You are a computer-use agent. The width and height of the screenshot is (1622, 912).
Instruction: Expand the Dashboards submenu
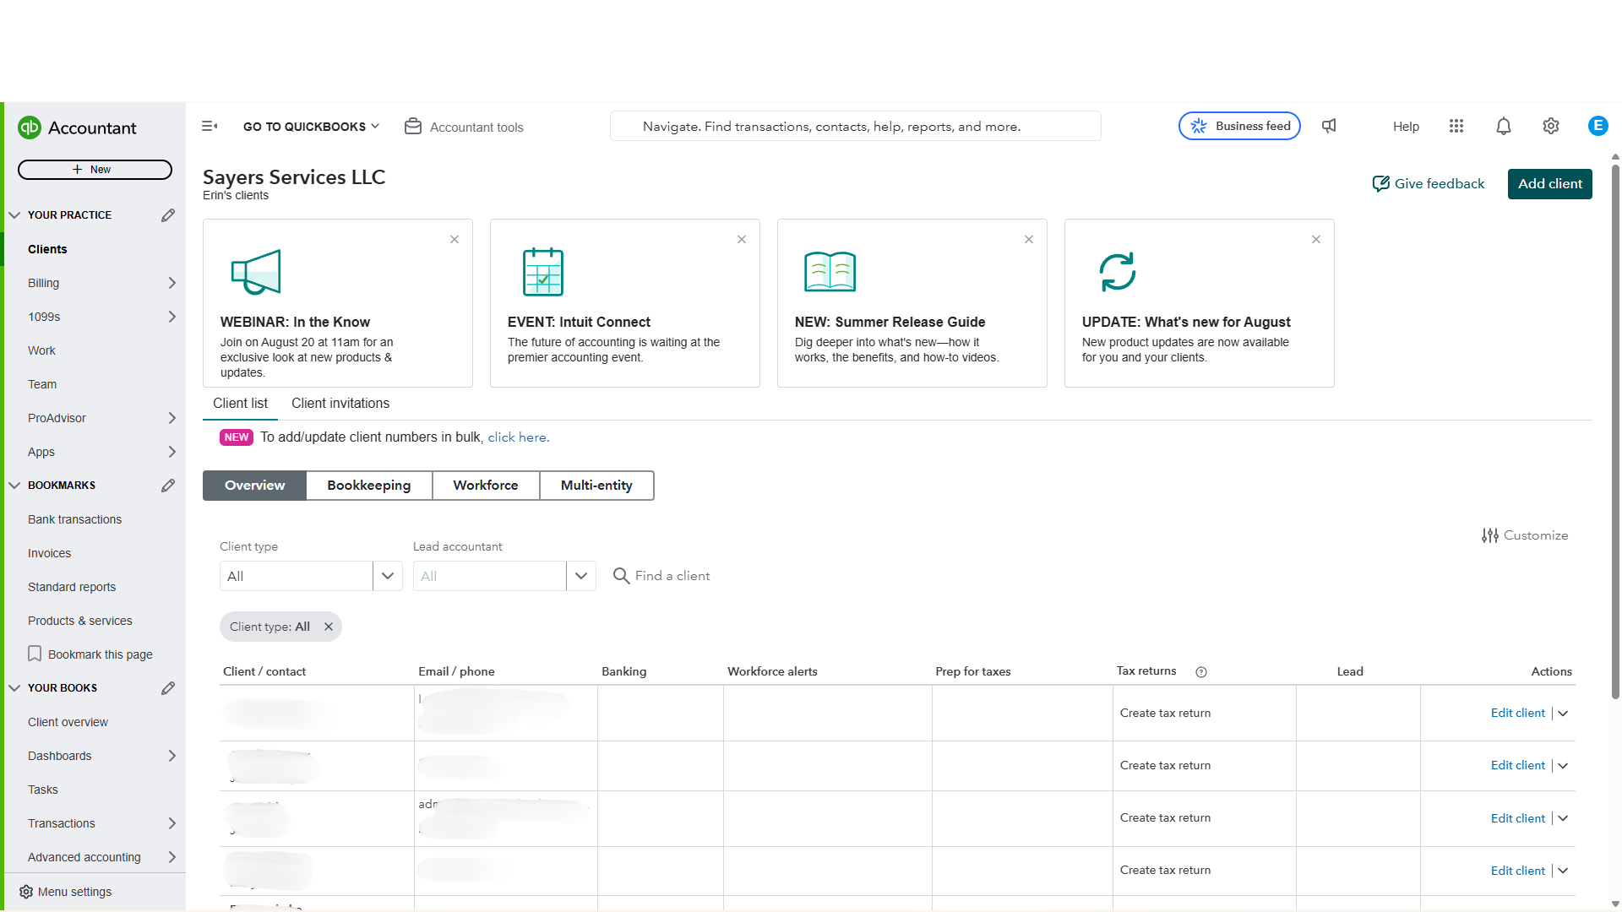(172, 756)
